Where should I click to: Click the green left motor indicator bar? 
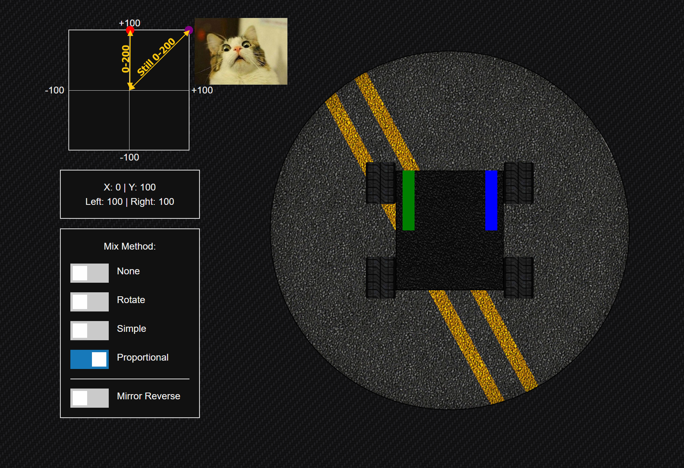[x=408, y=200]
